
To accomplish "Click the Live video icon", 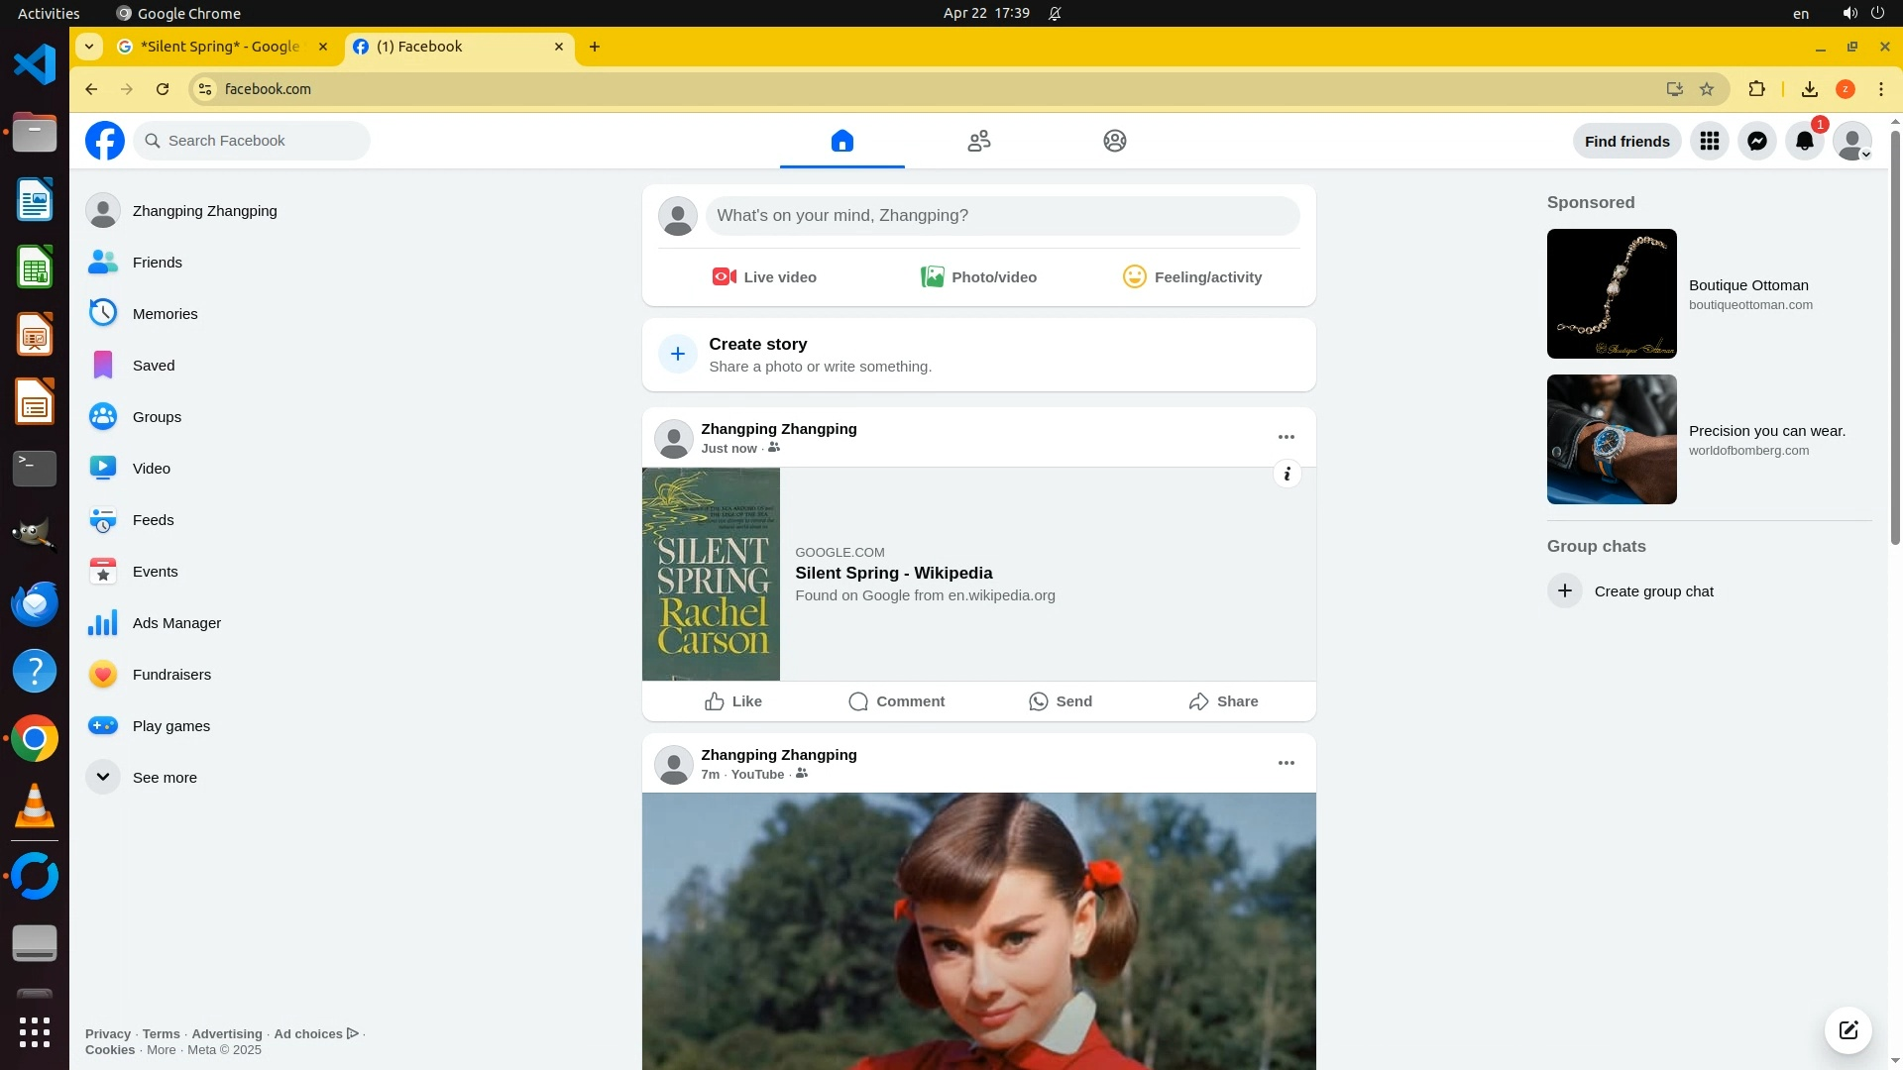I will 724,277.
